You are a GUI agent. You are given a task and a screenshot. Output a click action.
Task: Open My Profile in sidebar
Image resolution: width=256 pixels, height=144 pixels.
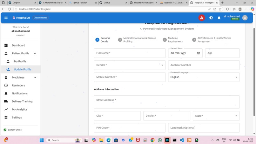coord(21,61)
